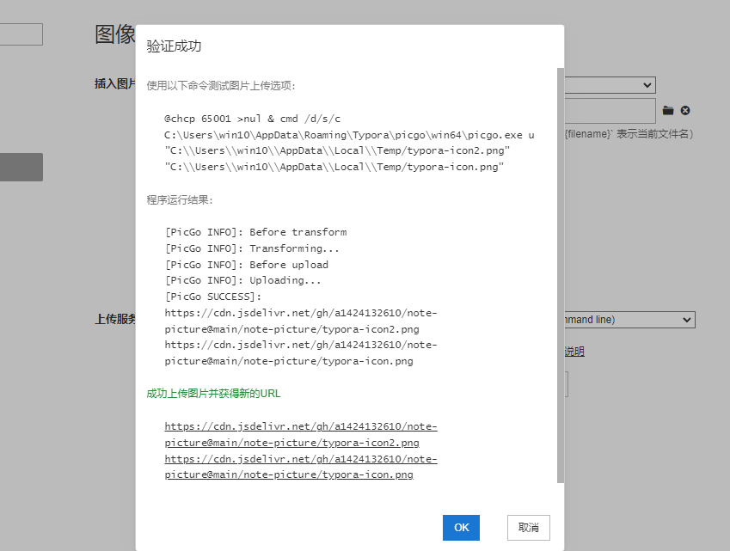730x551 pixels.
Task: Expand the insert-image action dropdown
Action: [610, 85]
